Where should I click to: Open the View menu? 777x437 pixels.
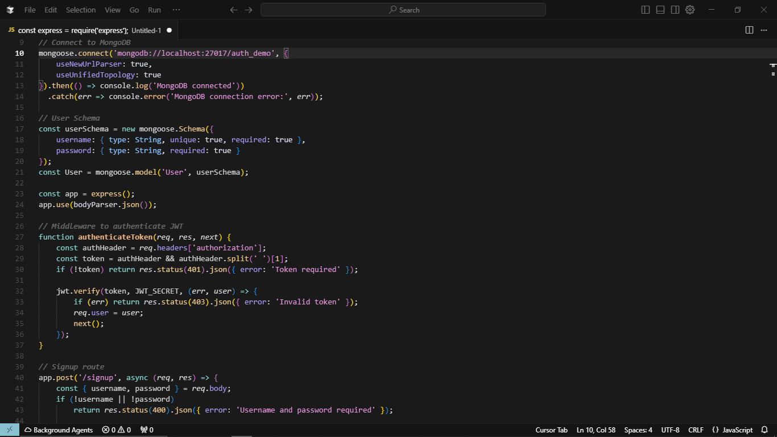click(x=113, y=10)
